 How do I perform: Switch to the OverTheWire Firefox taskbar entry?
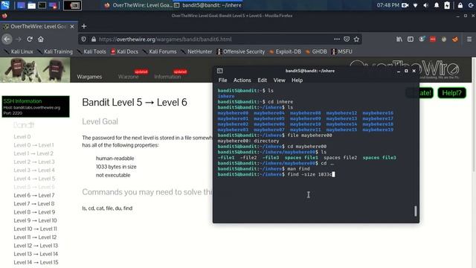[138, 5]
